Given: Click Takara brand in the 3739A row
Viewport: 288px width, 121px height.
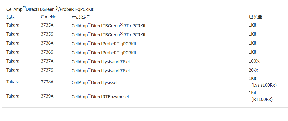Looking at the screenshot, I should [13, 96].
